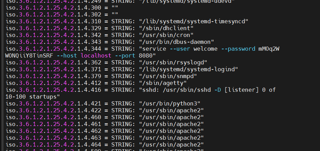Click the --user flag text
Image resolution: width=320 pixels, height=151 pixels.
coord(180,49)
